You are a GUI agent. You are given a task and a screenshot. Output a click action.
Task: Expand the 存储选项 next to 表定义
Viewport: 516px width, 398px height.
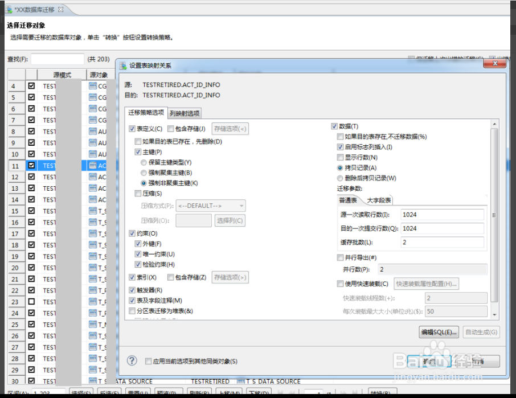pos(230,129)
